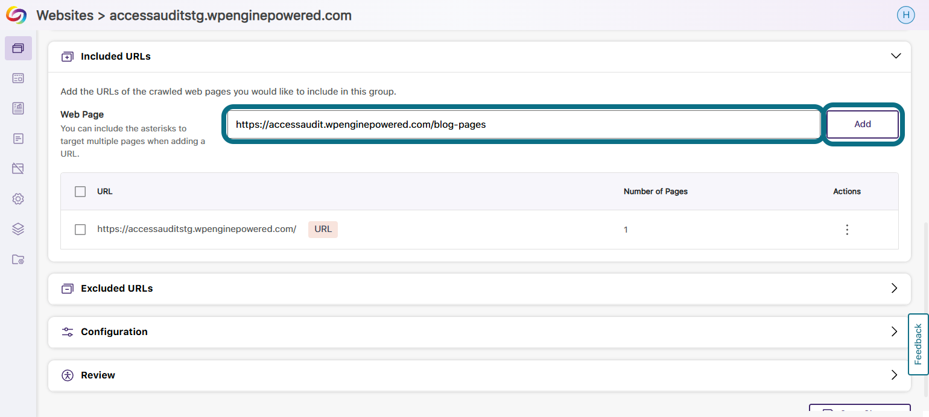Click the Review accessibility icon
Viewport: 929px width, 417px height.
(67, 375)
